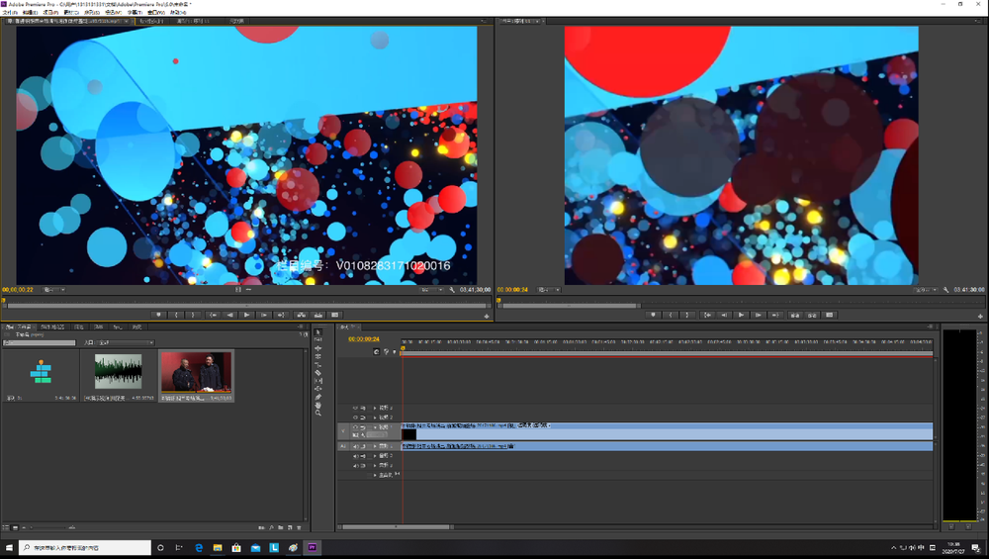Select the crosstalk performers video thumbnail
Screen dimensions: 989x559
click(196, 373)
